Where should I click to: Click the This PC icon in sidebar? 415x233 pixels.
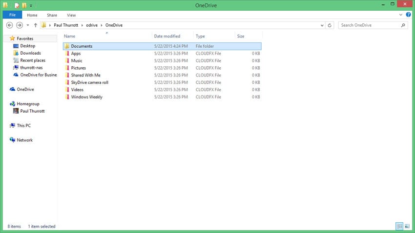[x=12, y=125]
